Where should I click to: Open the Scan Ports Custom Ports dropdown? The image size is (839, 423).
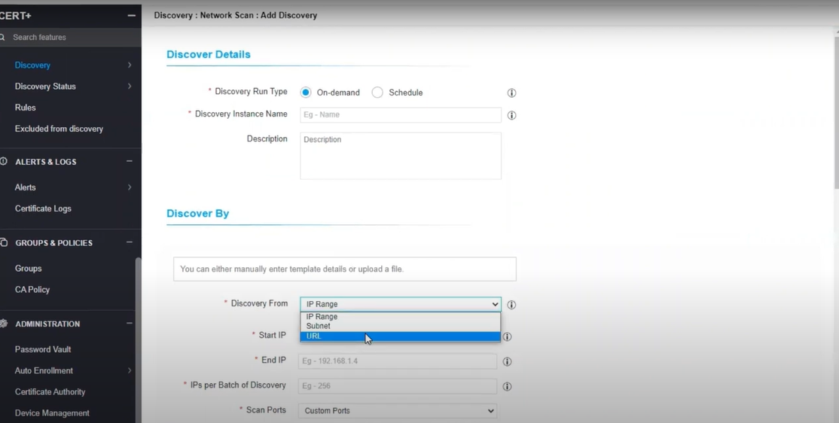pos(398,411)
